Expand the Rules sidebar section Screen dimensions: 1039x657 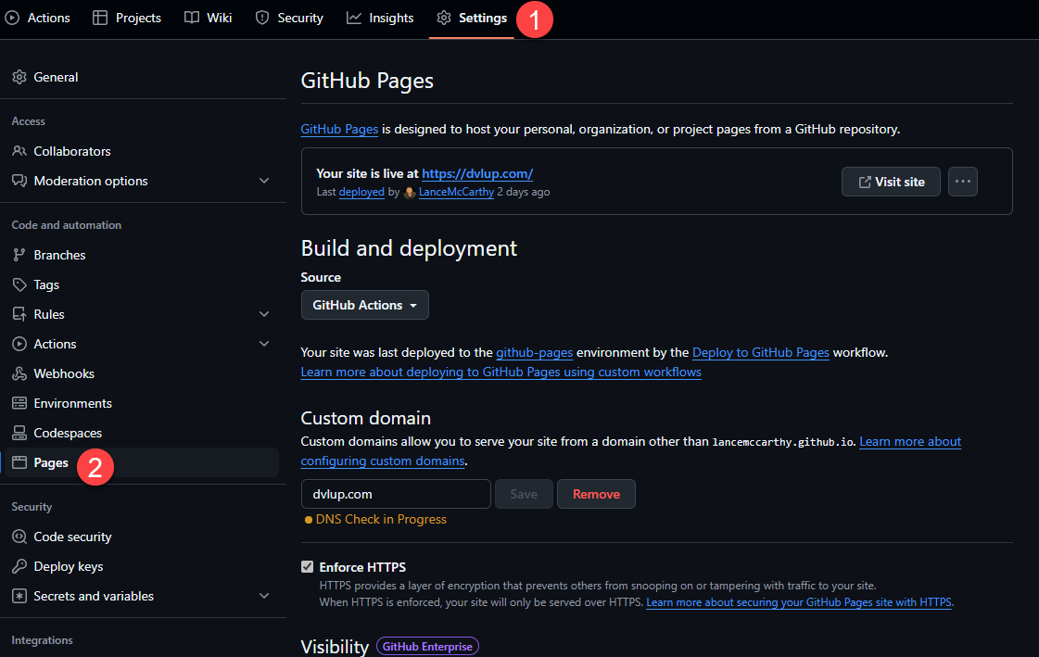[x=264, y=314]
